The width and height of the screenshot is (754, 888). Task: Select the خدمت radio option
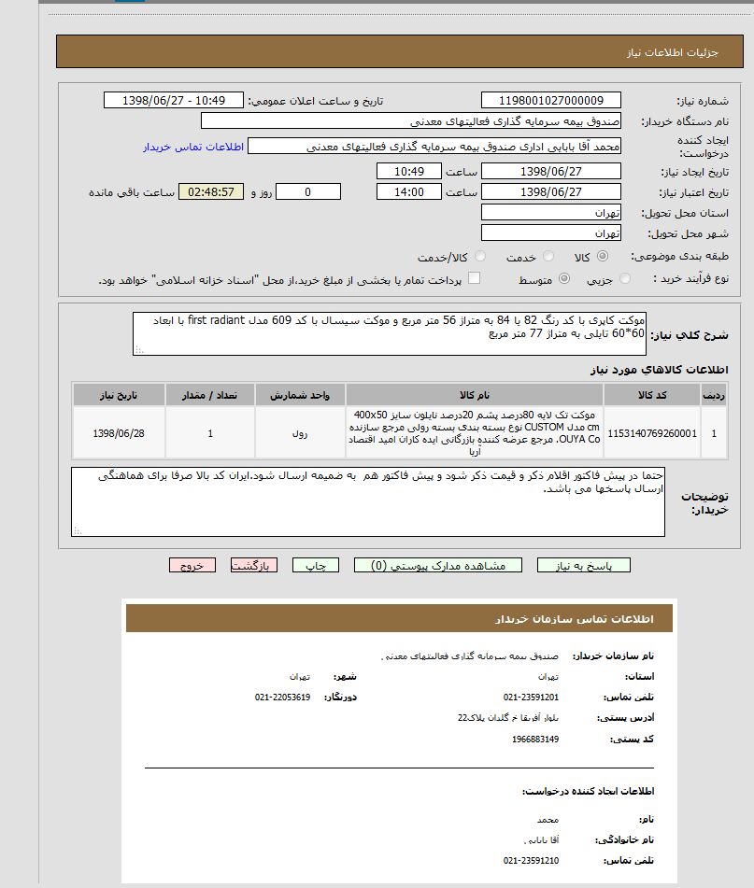tap(548, 257)
